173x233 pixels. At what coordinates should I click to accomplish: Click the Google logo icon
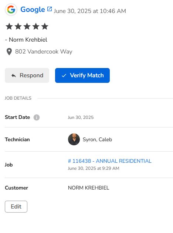11,10
